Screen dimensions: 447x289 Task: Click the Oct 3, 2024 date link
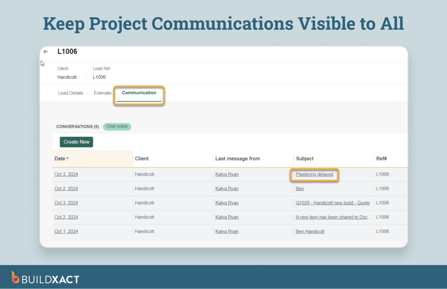tap(66, 174)
